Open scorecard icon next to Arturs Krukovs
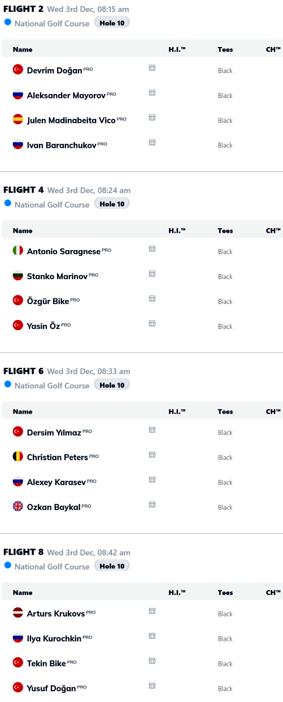 [152, 611]
